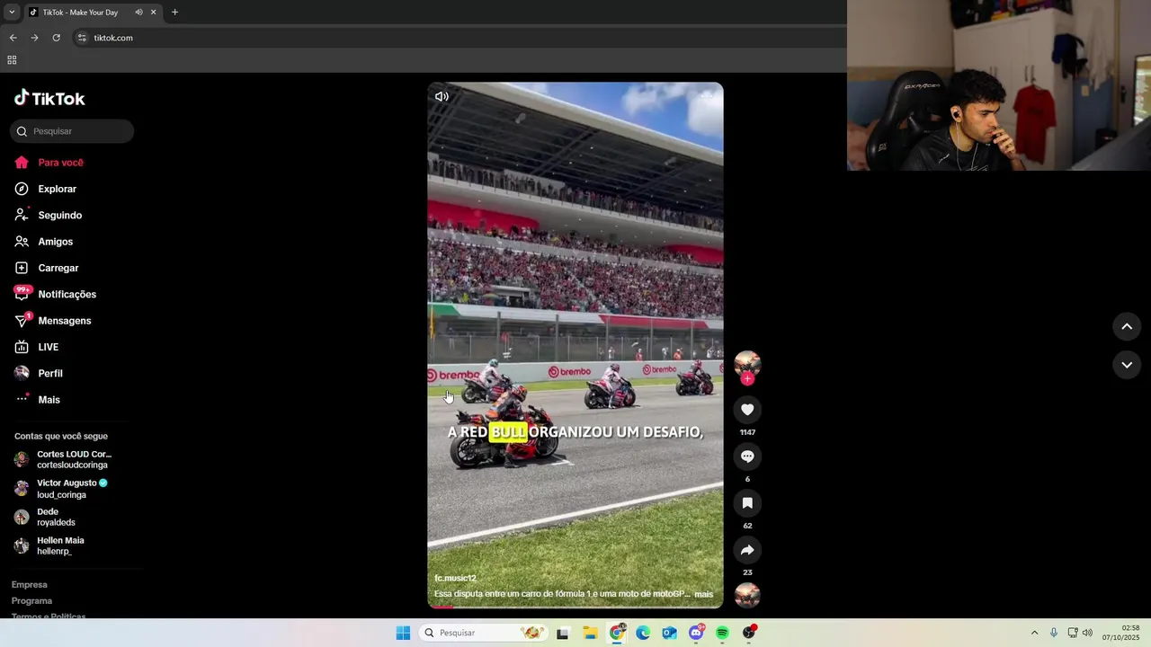Expand the Programa footer section
This screenshot has width=1151, height=647.
tap(31, 601)
